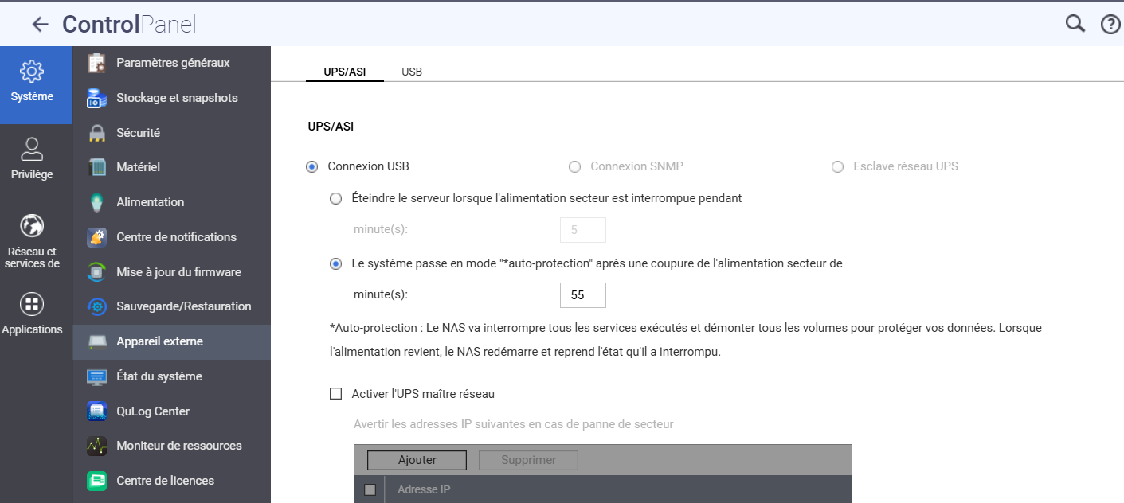
Task: Click the Centre de licences icon
Action: [x=96, y=481]
